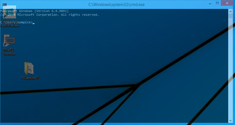Viewport: 235px width, 125px height.
Task: Click the 'Microsoft Windows [Version 6.4.9841]' line
Action: tap(34, 11)
